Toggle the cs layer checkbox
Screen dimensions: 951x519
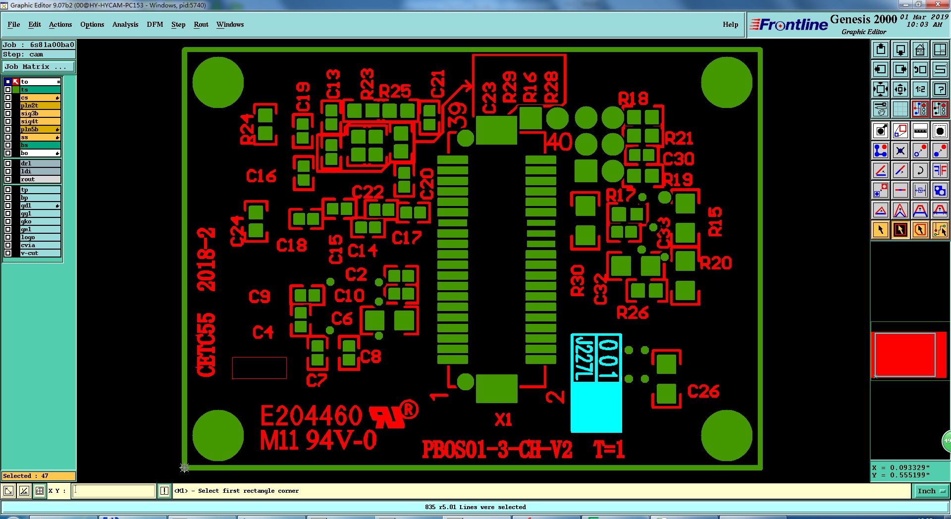point(8,98)
